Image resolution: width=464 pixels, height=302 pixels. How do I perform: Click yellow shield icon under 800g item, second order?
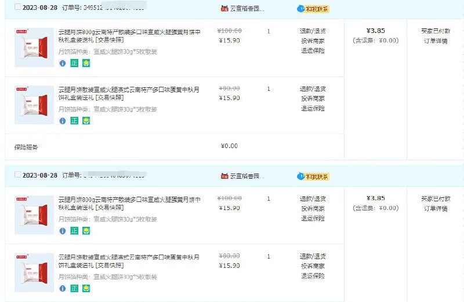click(86, 231)
